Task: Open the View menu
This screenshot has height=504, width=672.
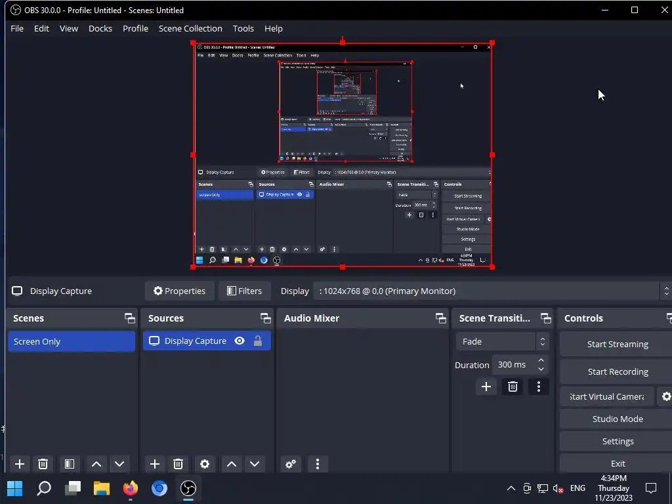Action: tap(68, 28)
